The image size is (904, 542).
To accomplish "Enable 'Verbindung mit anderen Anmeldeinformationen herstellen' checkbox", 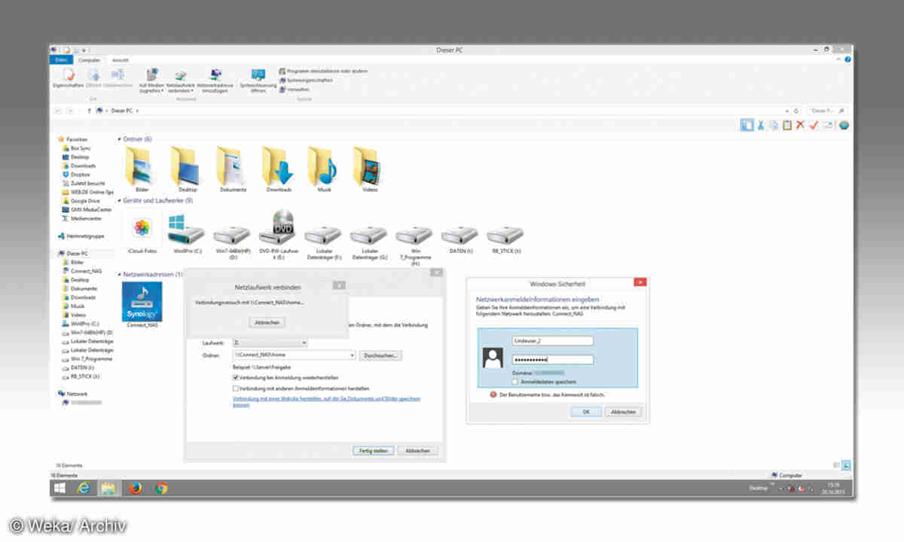I will (236, 388).
